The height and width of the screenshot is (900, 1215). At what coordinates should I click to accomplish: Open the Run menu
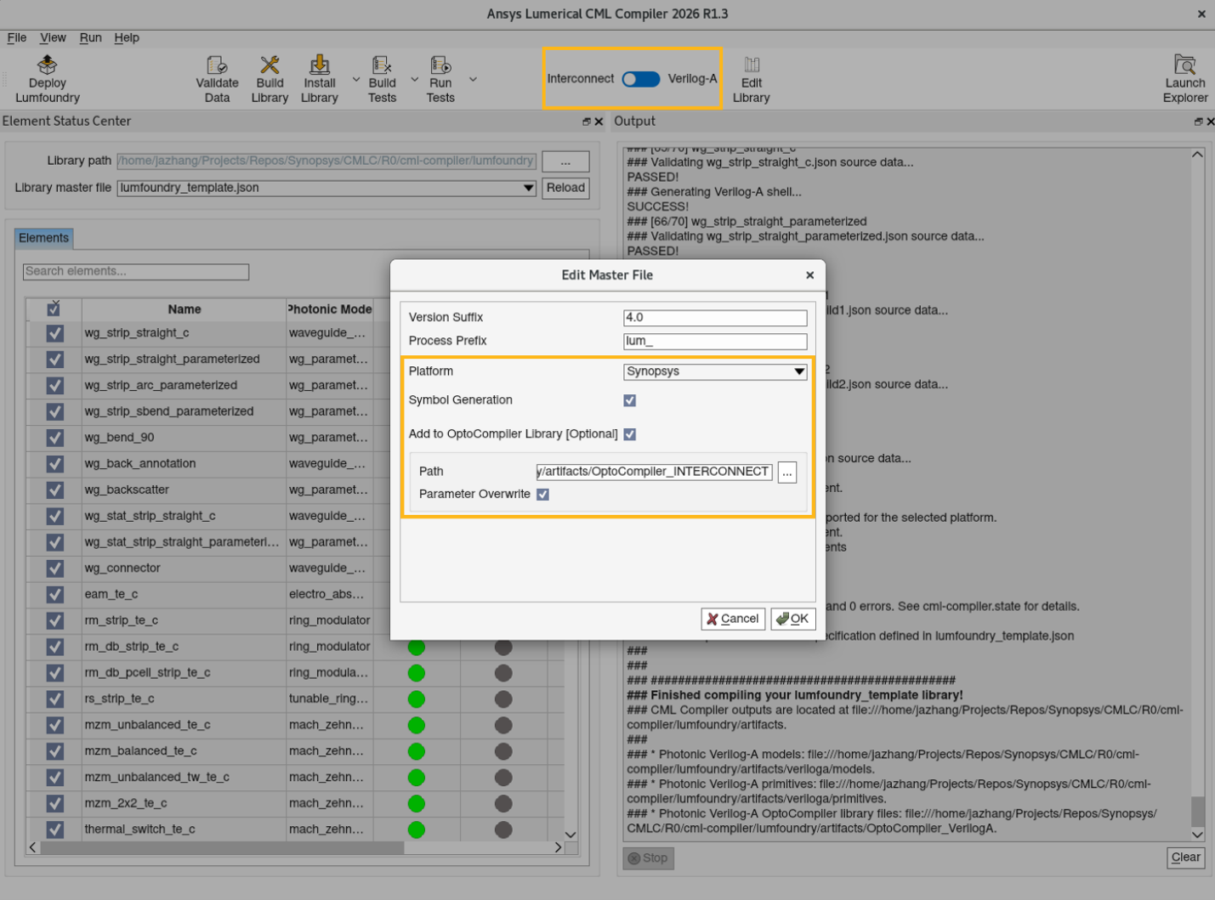tap(90, 37)
